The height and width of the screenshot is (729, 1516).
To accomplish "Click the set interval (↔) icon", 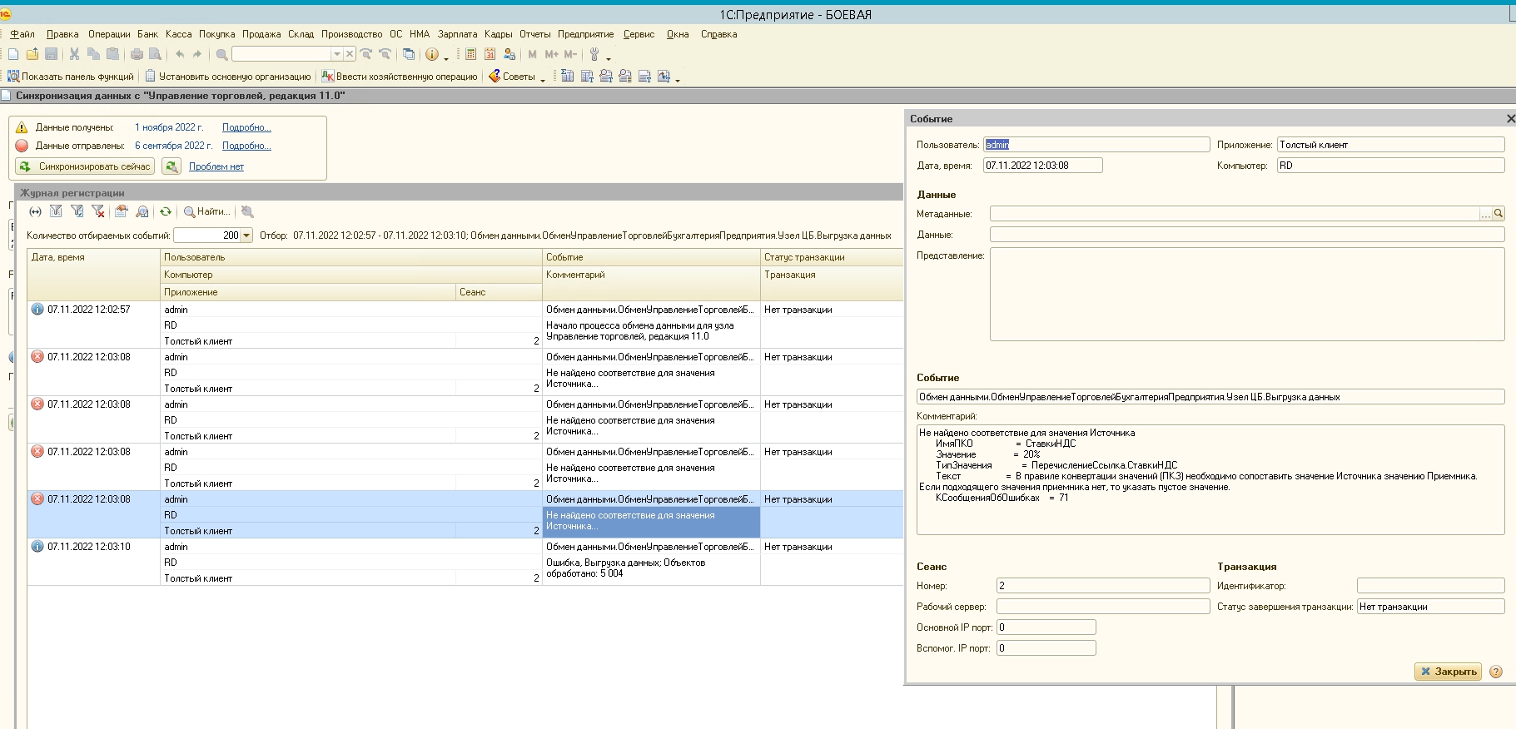I will pos(35,211).
